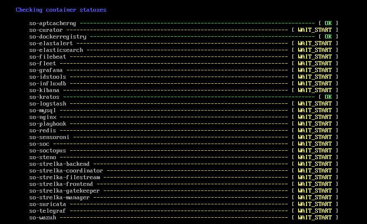Image resolution: width=367 pixels, height=224 pixels.
Task: Click the so-fleet container name
Action: point(42,64)
